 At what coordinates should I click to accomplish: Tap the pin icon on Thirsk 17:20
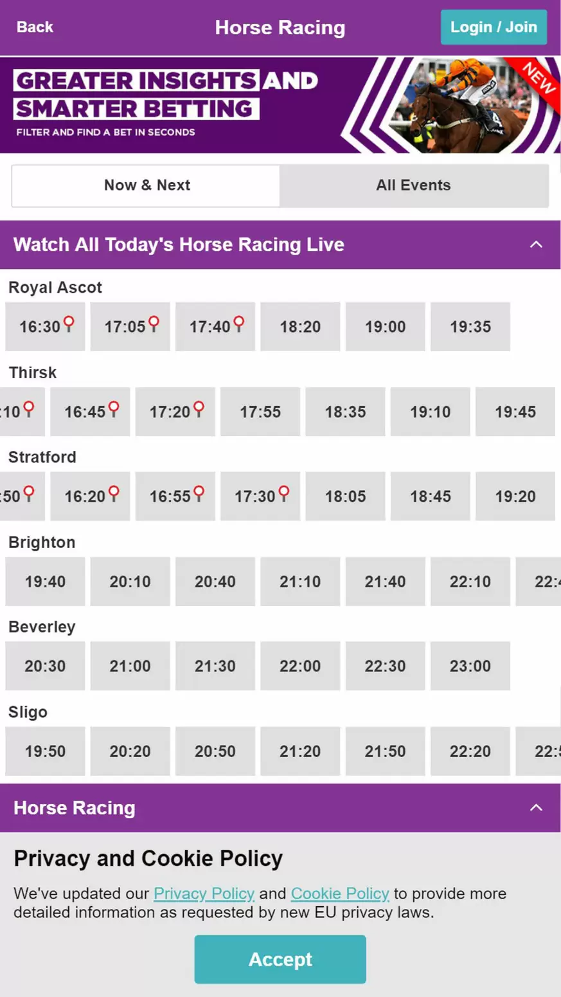pos(199,408)
